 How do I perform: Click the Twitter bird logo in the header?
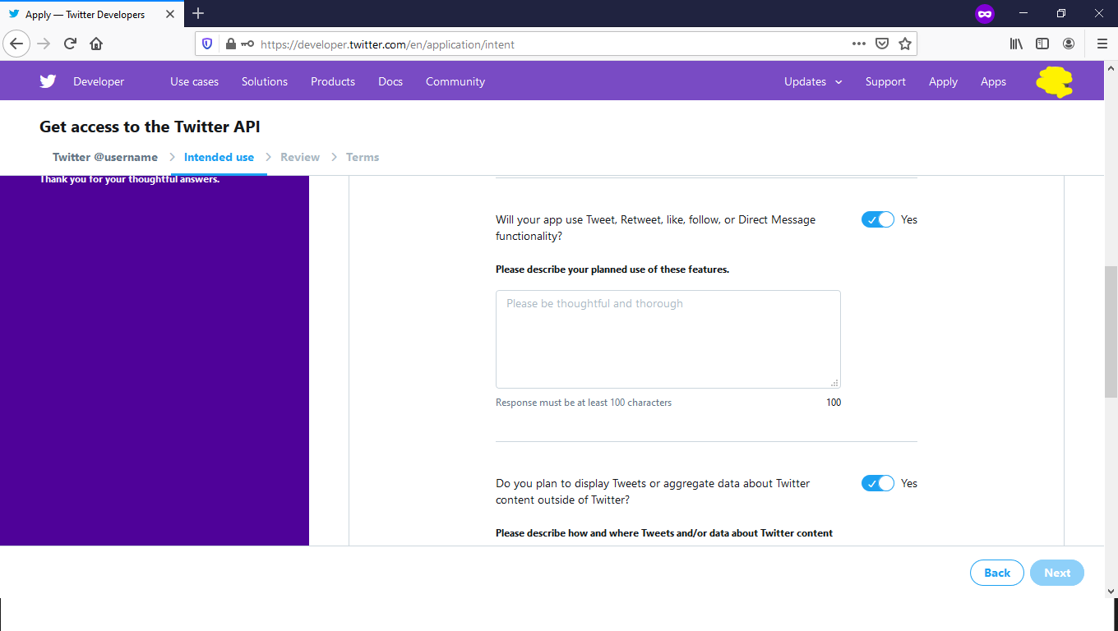48,81
